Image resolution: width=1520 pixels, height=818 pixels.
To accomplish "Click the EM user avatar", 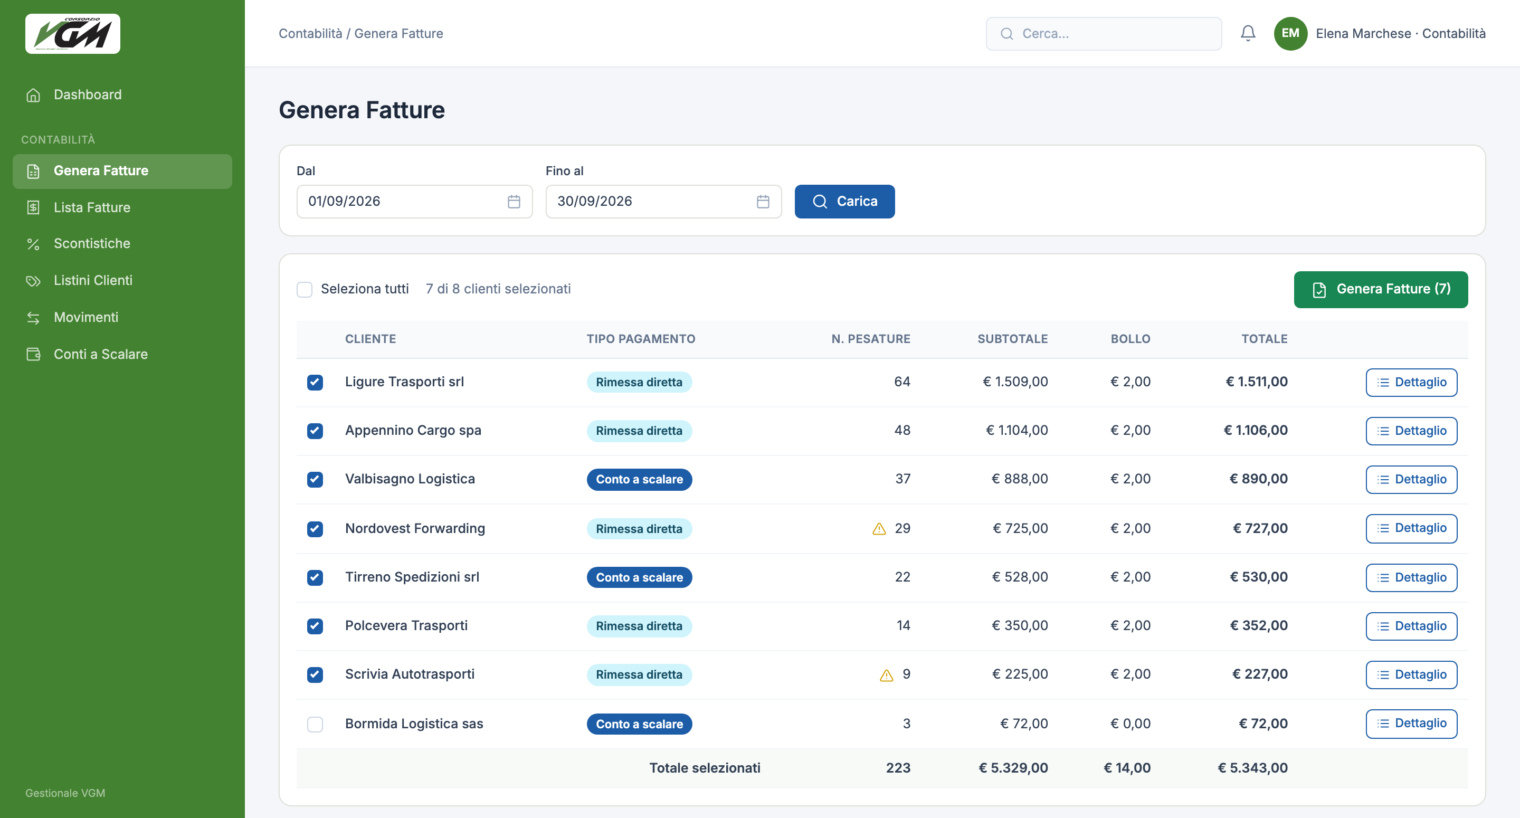I will [x=1290, y=34].
